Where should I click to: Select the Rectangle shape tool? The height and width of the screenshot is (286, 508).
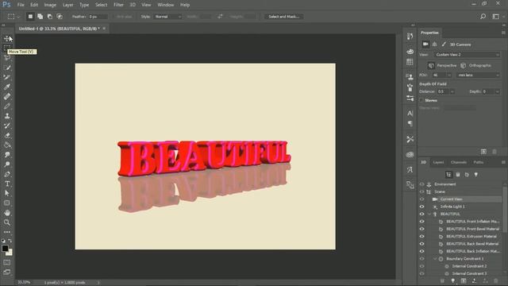(x=7, y=203)
